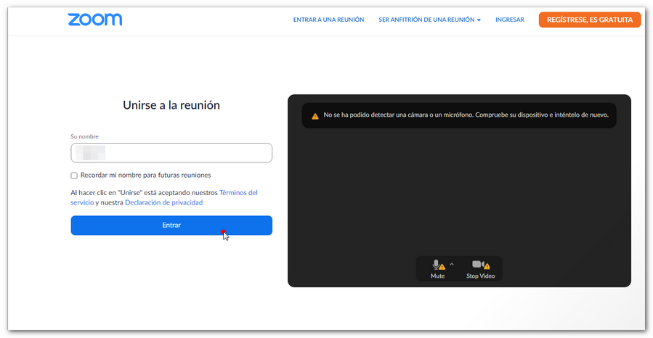Click the warning triangle in the camera error banner
Viewport: 653px width, 338px height.
[x=315, y=116]
